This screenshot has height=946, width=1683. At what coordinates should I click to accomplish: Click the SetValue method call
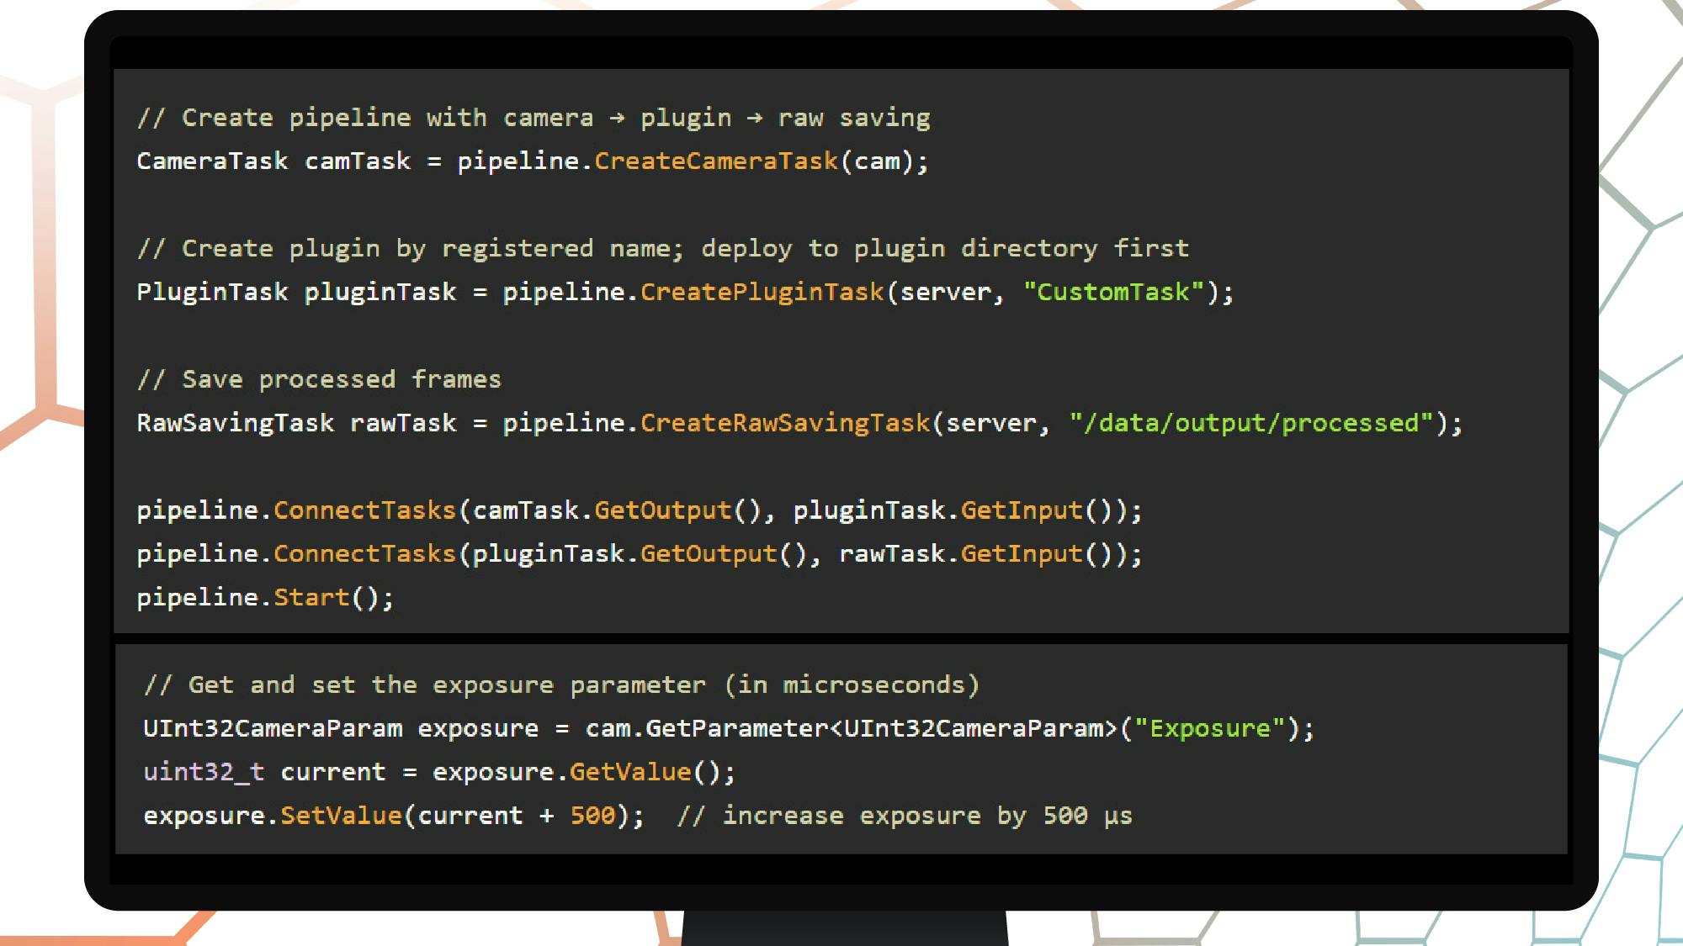(341, 816)
